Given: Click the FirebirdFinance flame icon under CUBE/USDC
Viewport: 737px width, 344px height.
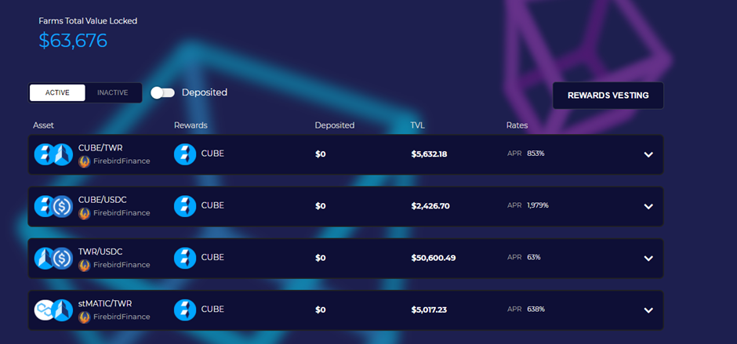Looking at the screenshot, I should (x=84, y=213).
